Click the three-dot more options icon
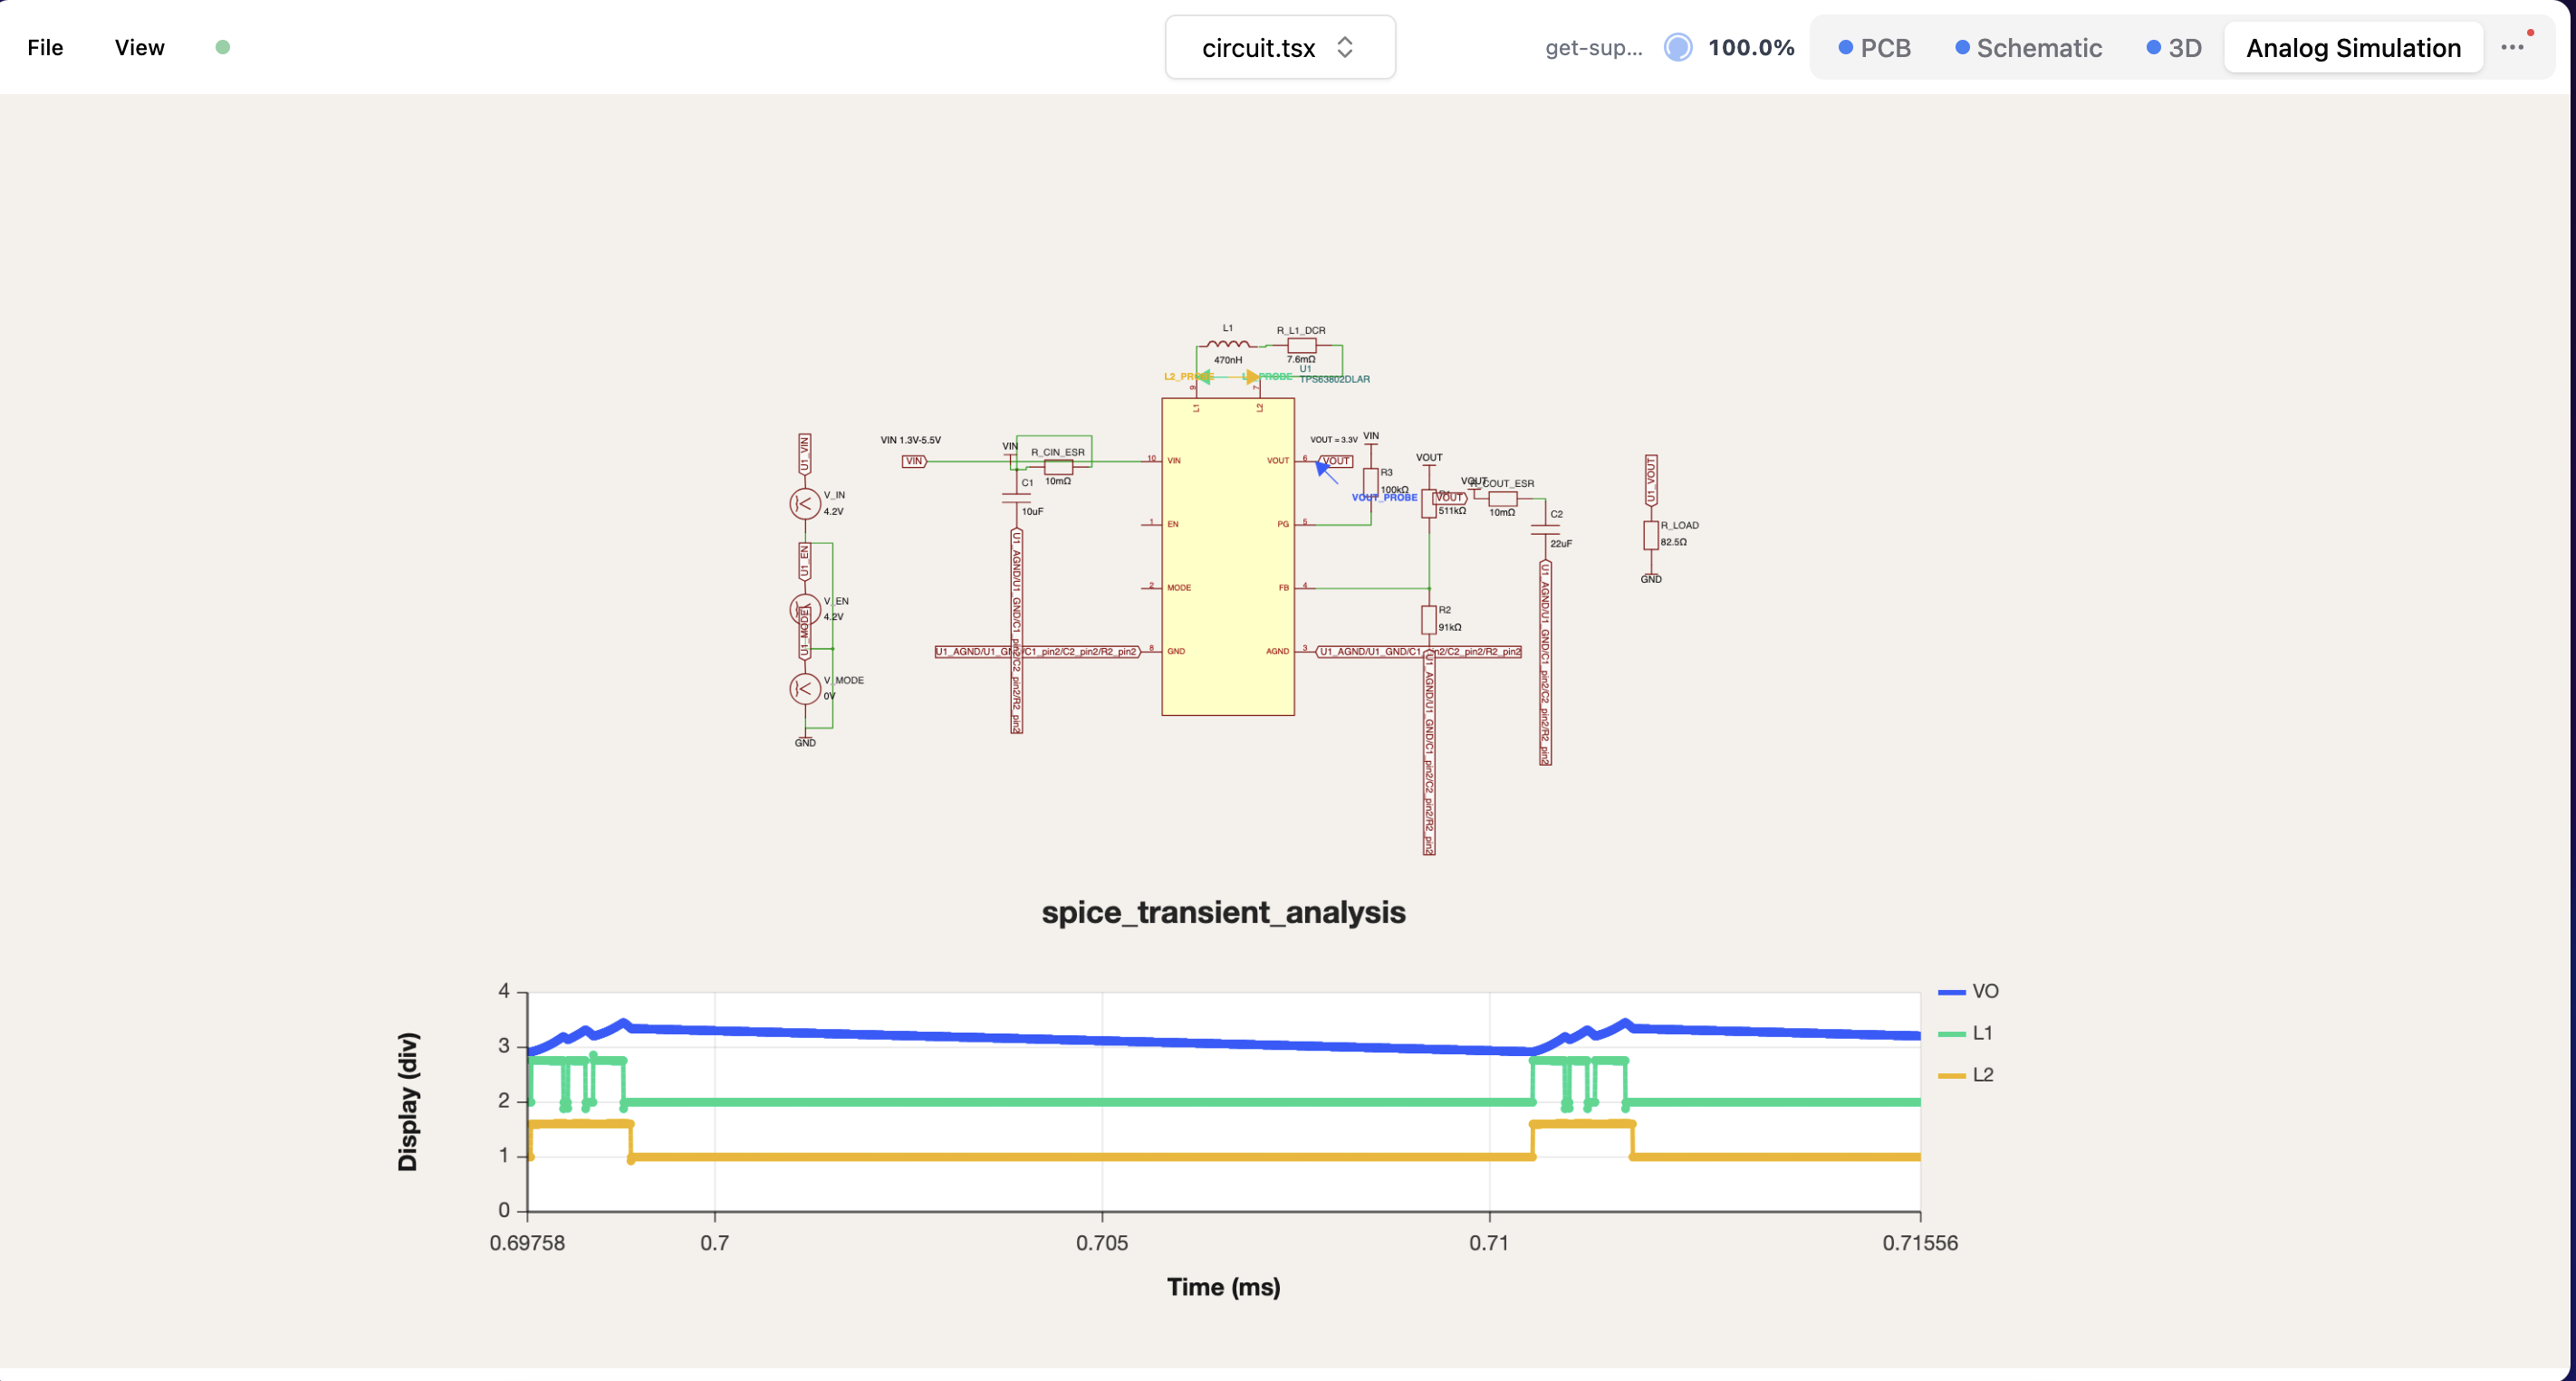Image resolution: width=2576 pixels, height=1381 pixels. [x=2512, y=47]
